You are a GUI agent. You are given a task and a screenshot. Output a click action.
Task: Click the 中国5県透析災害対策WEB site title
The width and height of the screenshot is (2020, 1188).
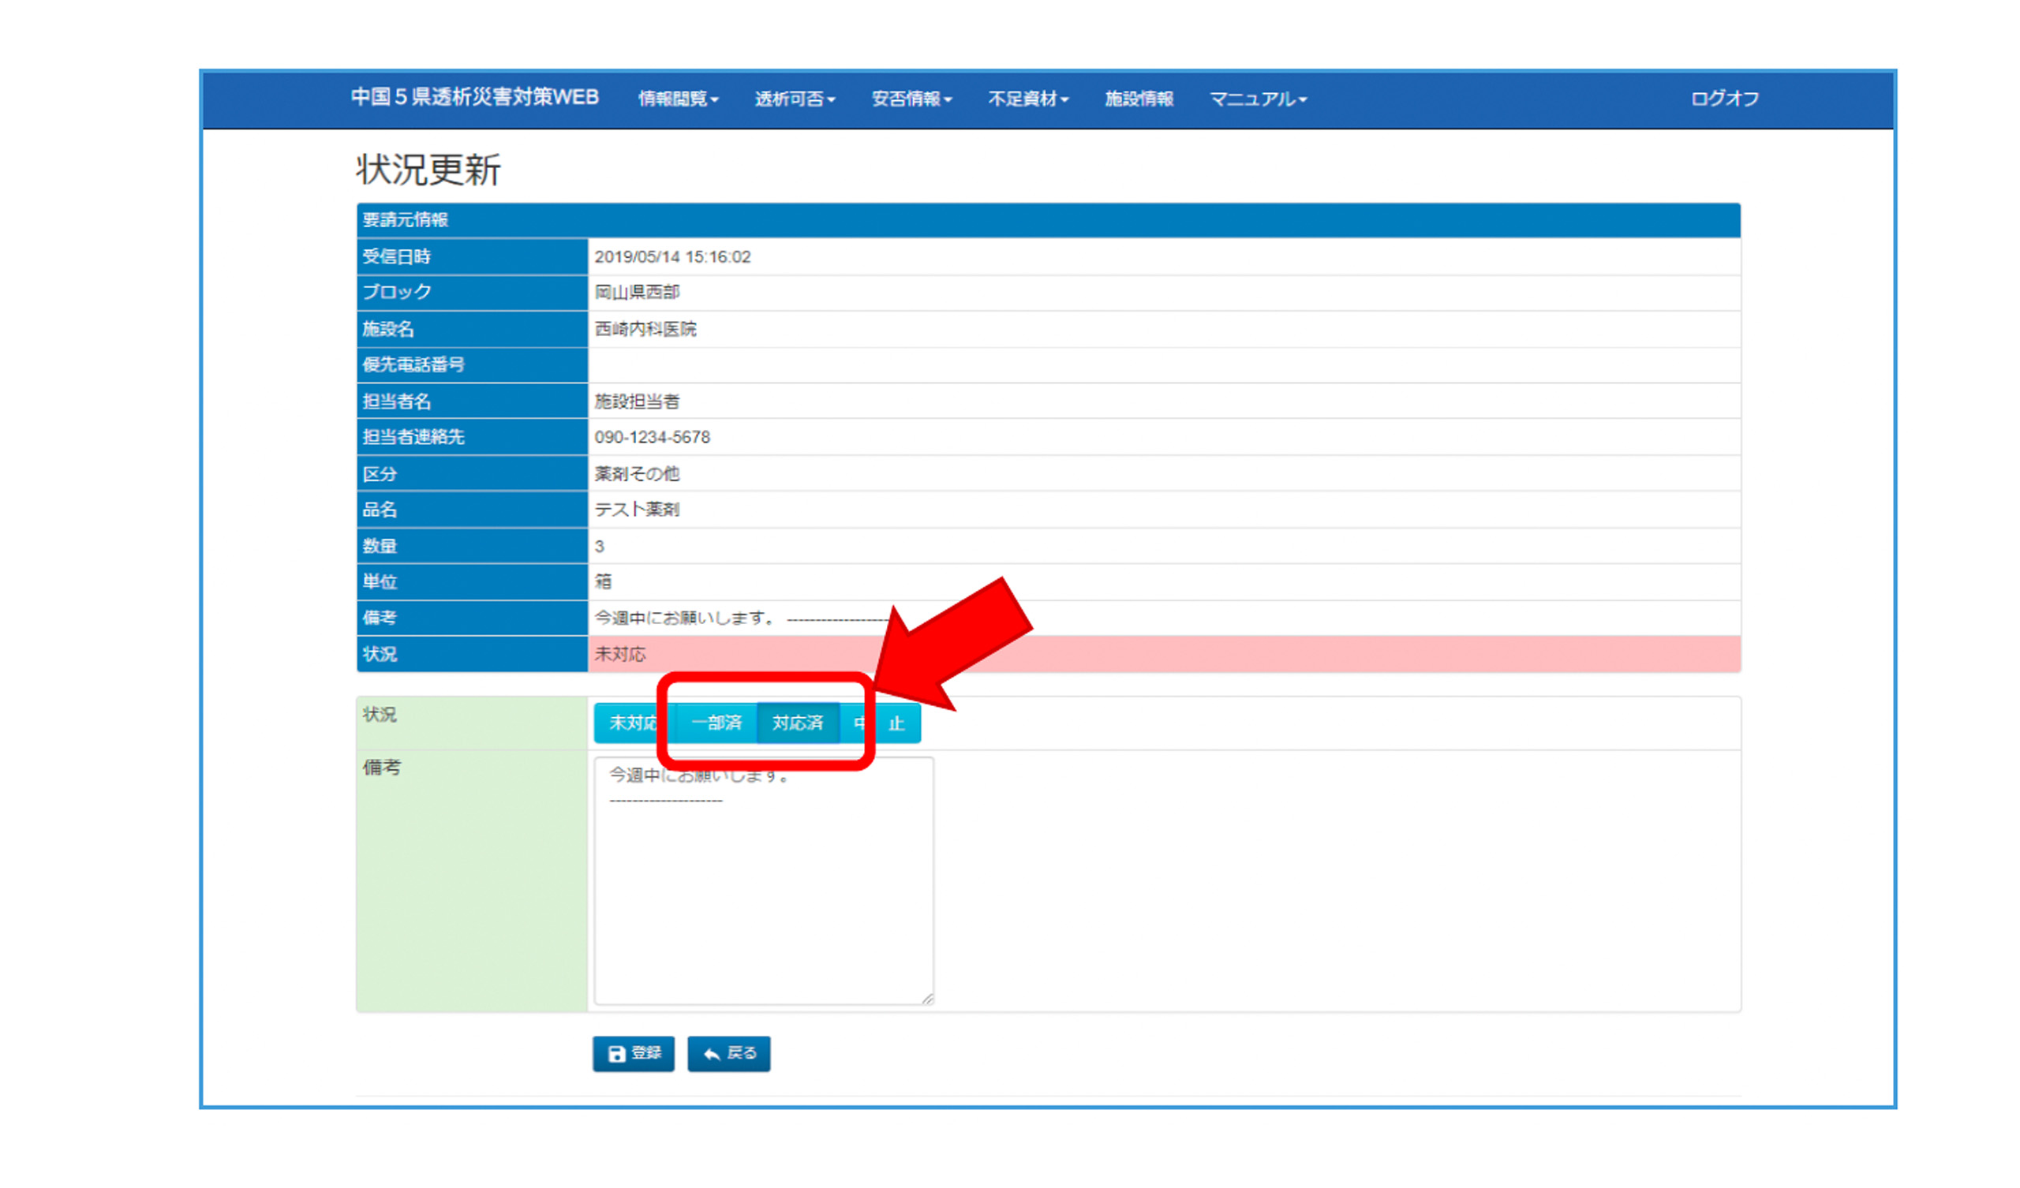pos(474,97)
